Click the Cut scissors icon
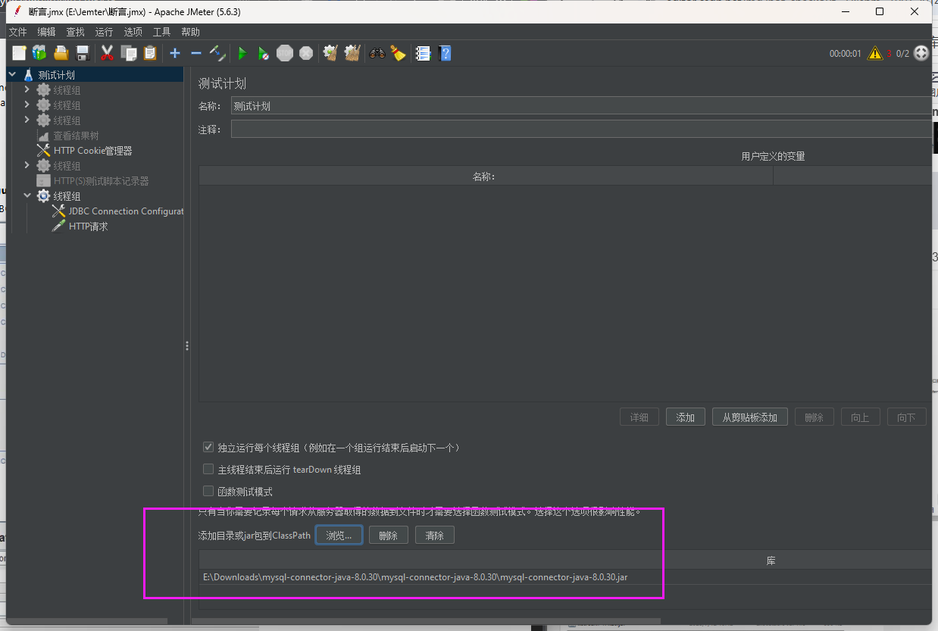This screenshot has height=631, width=938. pos(107,53)
